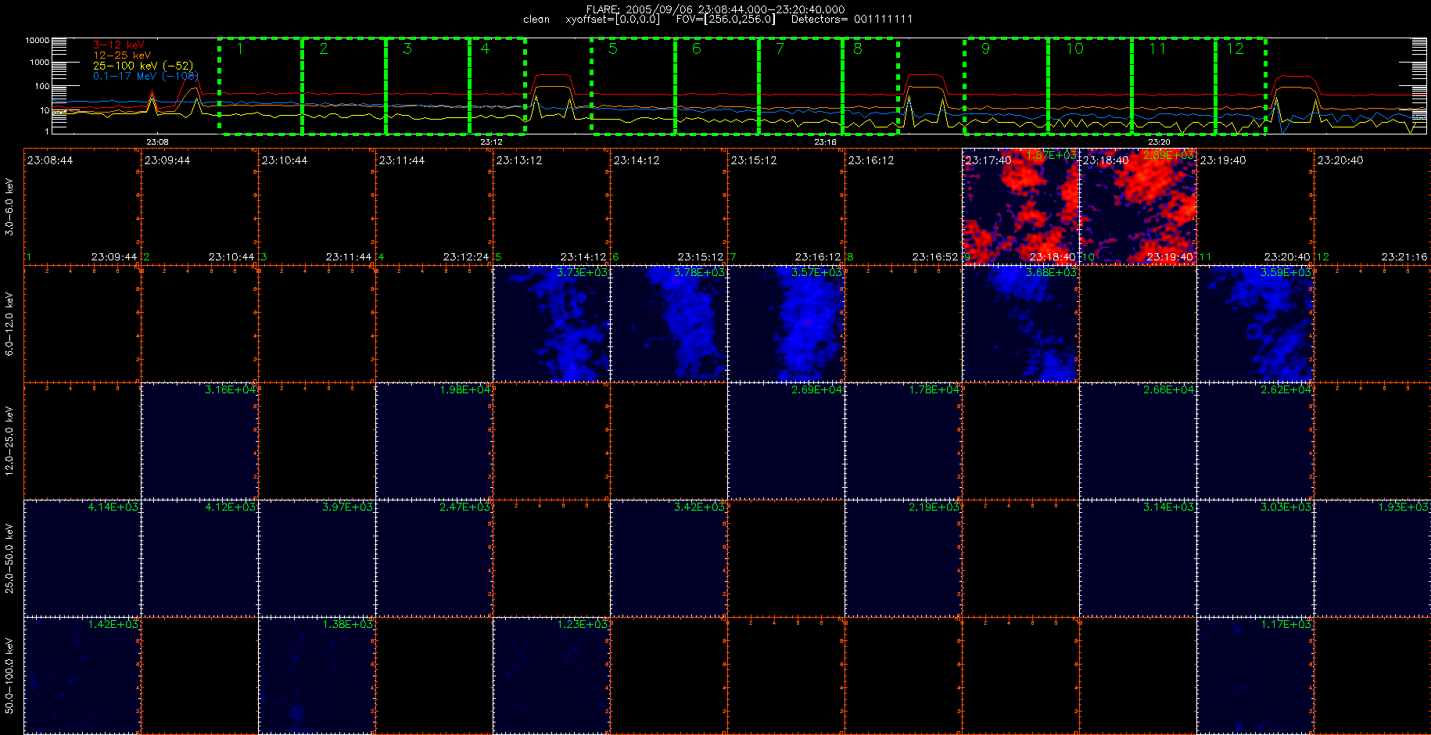Click the '12-25 keV' legend entry
The height and width of the screenshot is (735, 1431).
[x=122, y=56]
